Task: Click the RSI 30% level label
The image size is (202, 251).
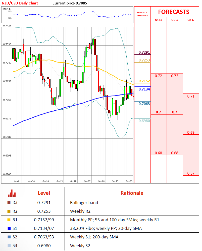Action: point(10,18)
